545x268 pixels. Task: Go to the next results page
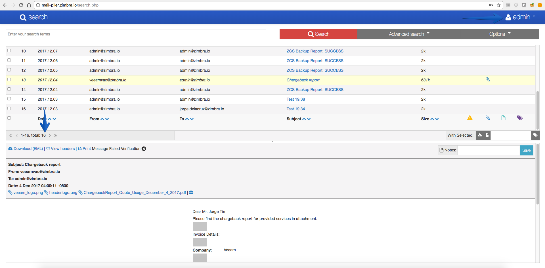click(50, 136)
